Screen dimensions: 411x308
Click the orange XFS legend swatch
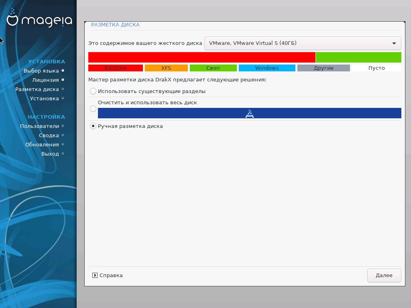pos(166,68)
